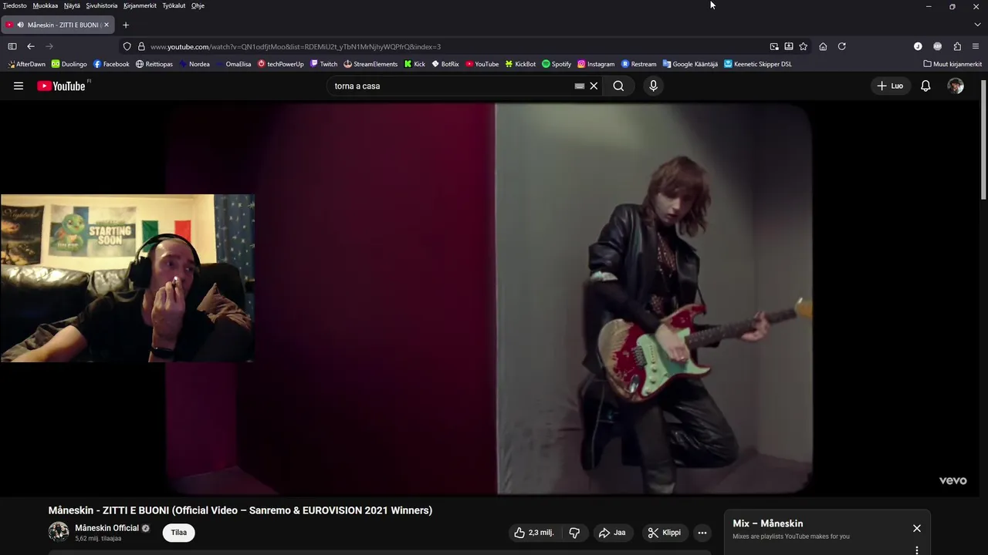
Task: Go back with the browser back arrow
Action: (31, 46)
